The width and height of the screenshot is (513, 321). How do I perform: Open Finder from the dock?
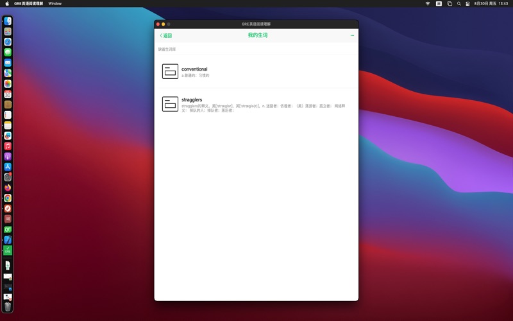tap(8, 21)
